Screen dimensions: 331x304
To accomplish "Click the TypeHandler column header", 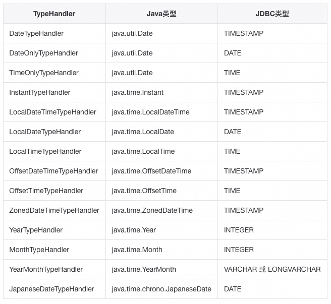I will point(54,14).
